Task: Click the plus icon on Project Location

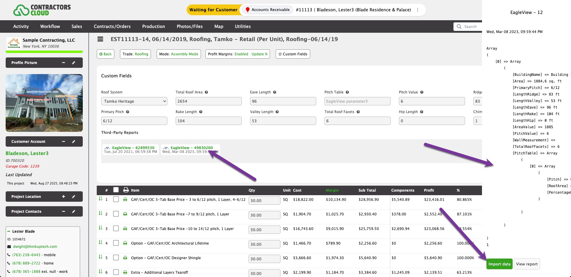Action: [x=63, y=197]
